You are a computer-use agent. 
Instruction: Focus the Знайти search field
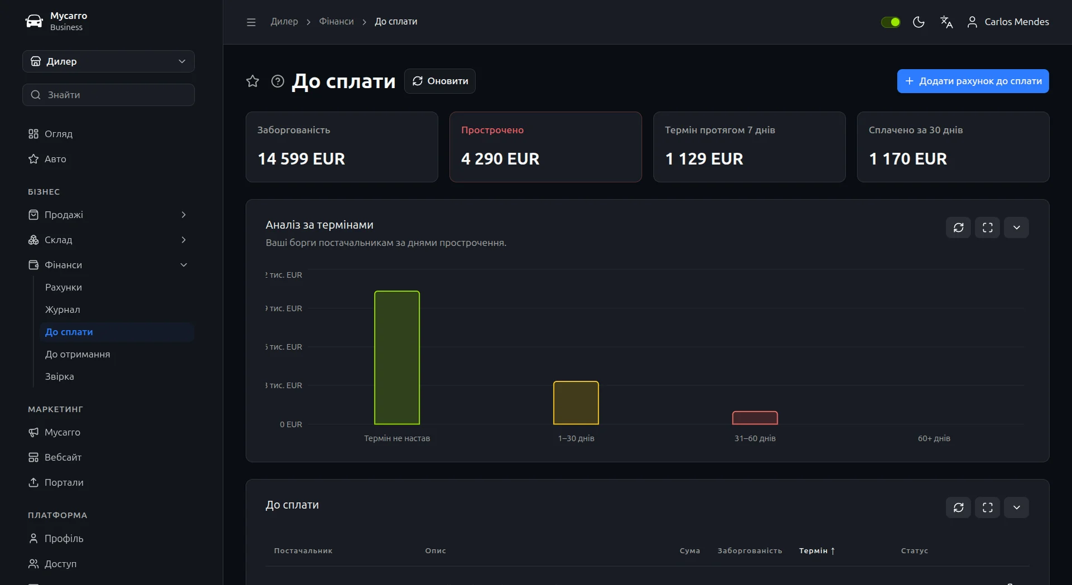click(x=109, y=95)
